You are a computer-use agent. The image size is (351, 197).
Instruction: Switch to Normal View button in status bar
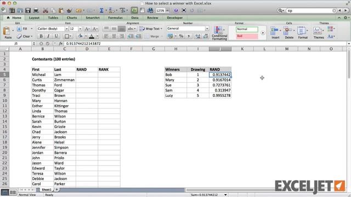point(4,192)
